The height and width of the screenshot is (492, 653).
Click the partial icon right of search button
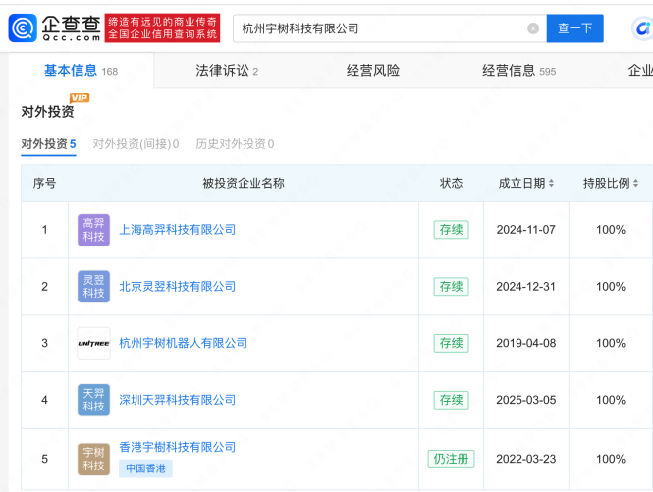[x=642, y=28]
